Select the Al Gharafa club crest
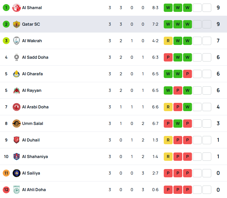The height and width of the screenshot is (198, 227). point(17,74)
